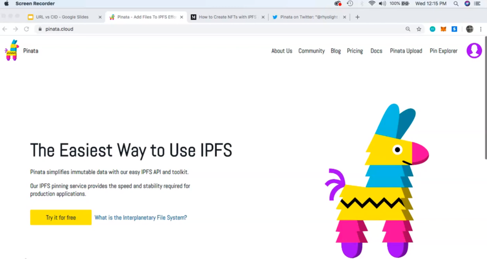Open What is the Interplanetary File System link

pyautogui.click(x=141, y=218)
